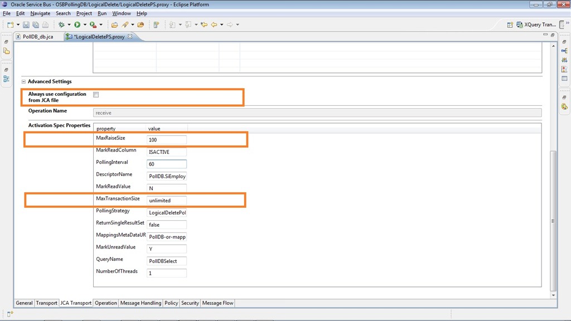Click the MaxRaiseSize value field
The height and width of the screenshot is (321, 571).
(167, 139)
